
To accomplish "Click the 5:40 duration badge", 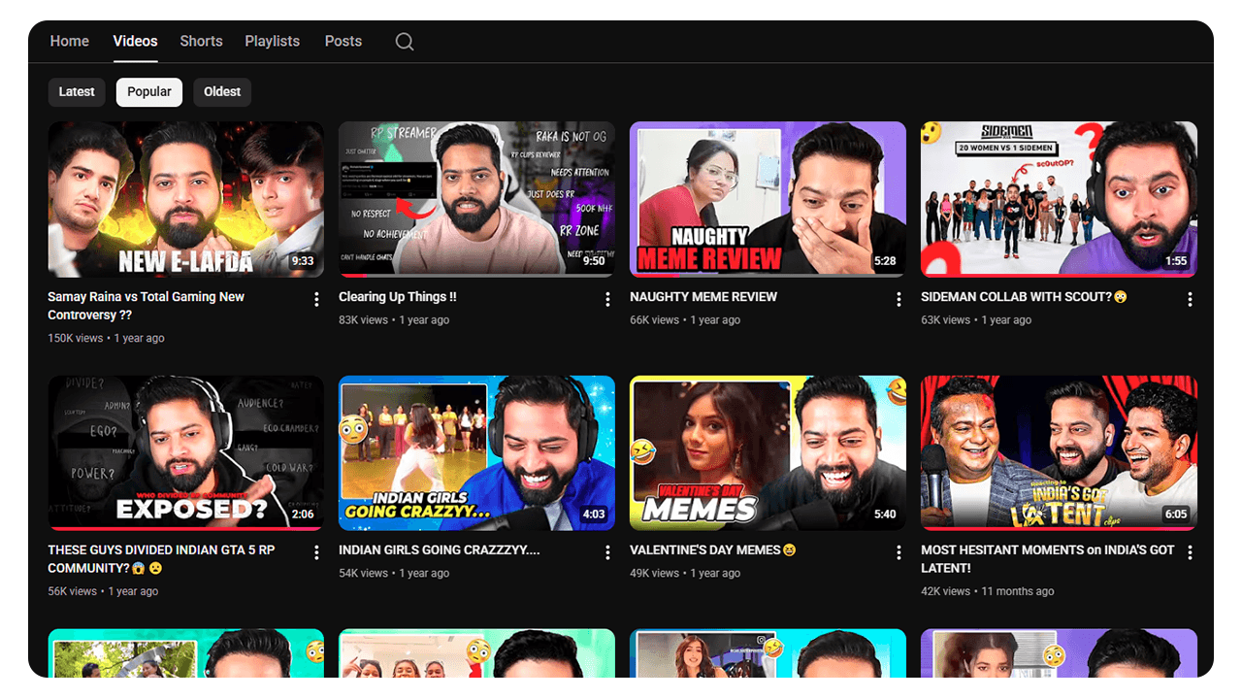I will pos(885,515).
